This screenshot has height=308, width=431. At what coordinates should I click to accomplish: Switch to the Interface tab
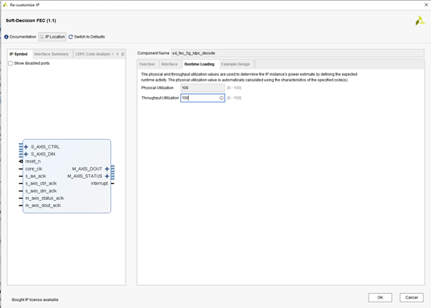(x=169, y=64)
